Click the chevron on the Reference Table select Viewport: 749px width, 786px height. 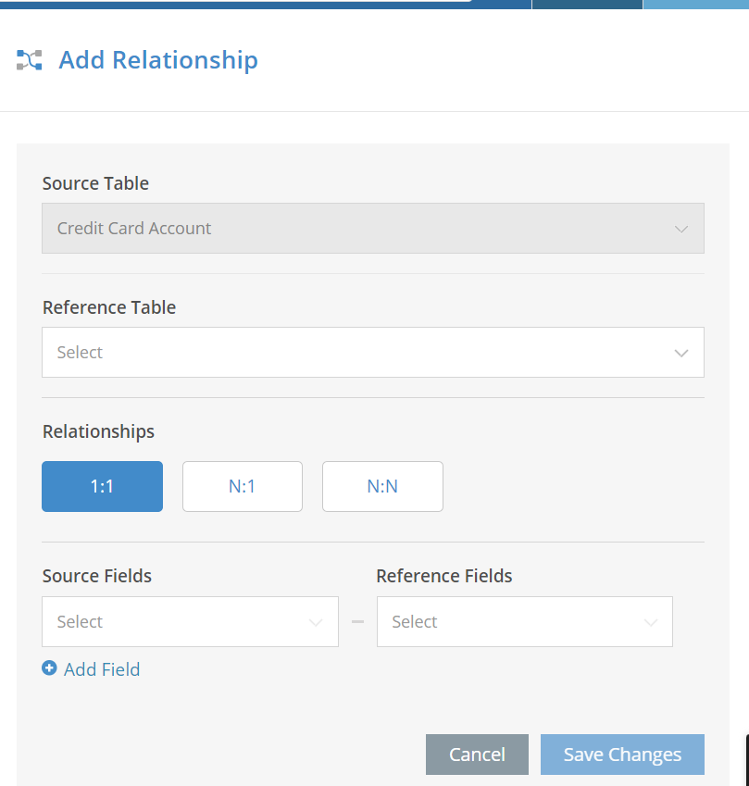click(681, 353)
